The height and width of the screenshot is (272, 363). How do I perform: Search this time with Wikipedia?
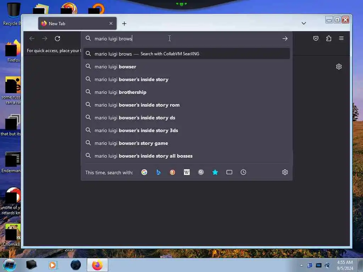tap(187, 172)
